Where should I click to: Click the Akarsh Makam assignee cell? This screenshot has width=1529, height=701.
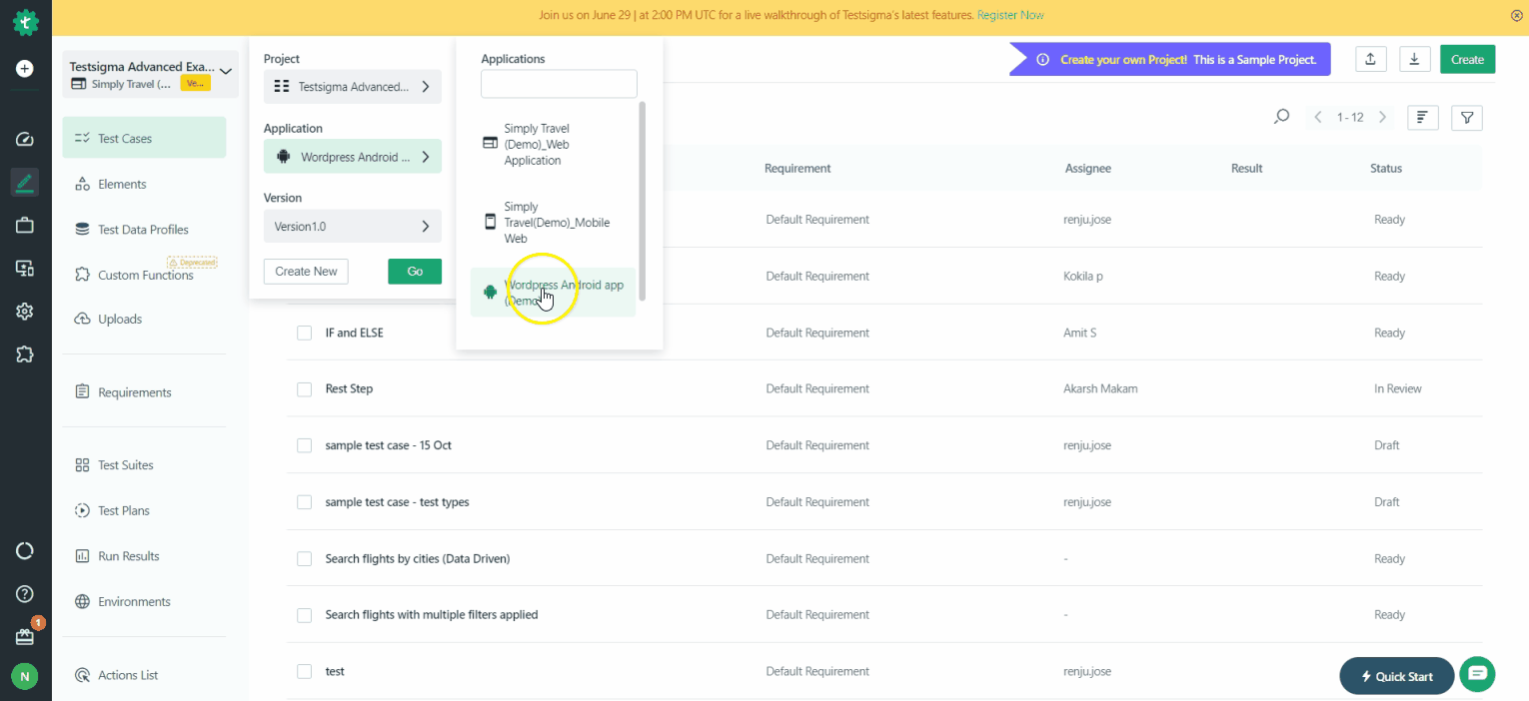click(x=1100, y=388)
